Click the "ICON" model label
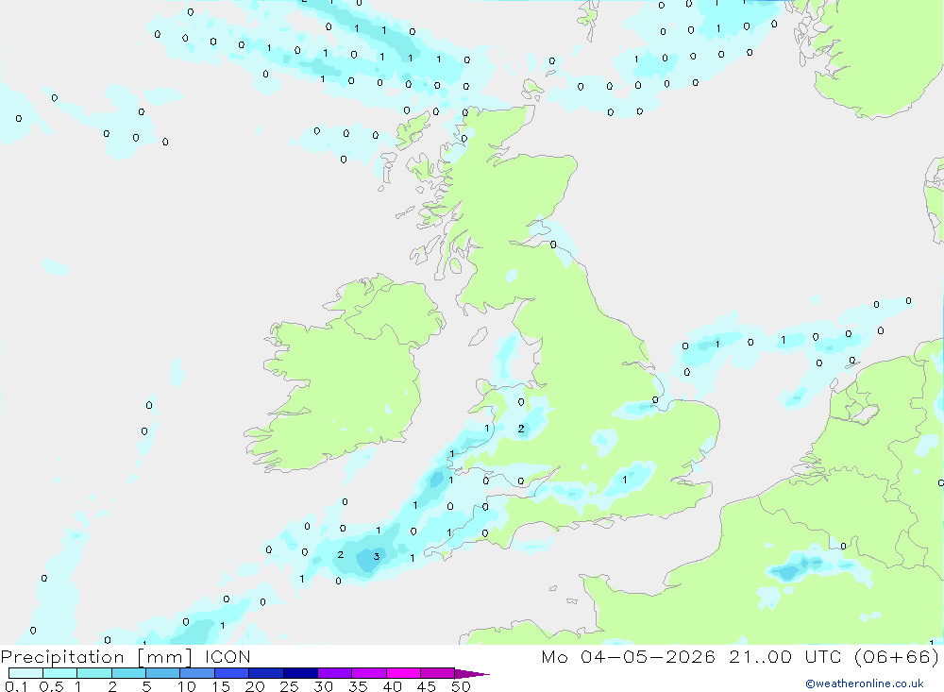Screen dimensions: 944x692 tap(228, 656)
